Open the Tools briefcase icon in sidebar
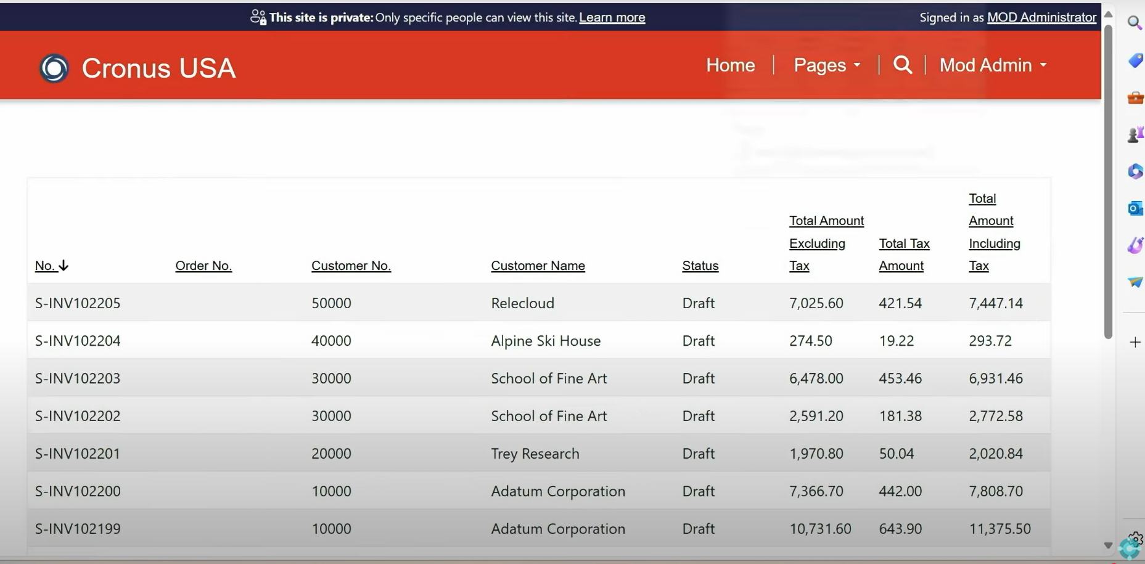This screenshot has width=1145, height=564. (1135, 98)
